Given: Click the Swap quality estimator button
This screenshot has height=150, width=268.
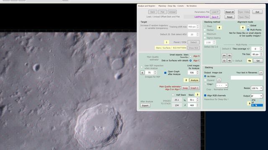Looking at the screenshot, I should pos(185,88).
